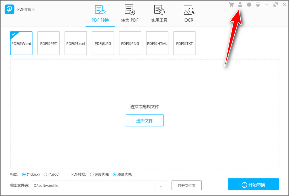This screenshot has height=196, width=289.
Task: Select the (*.docx) format radio button
Action: [24, 174]
